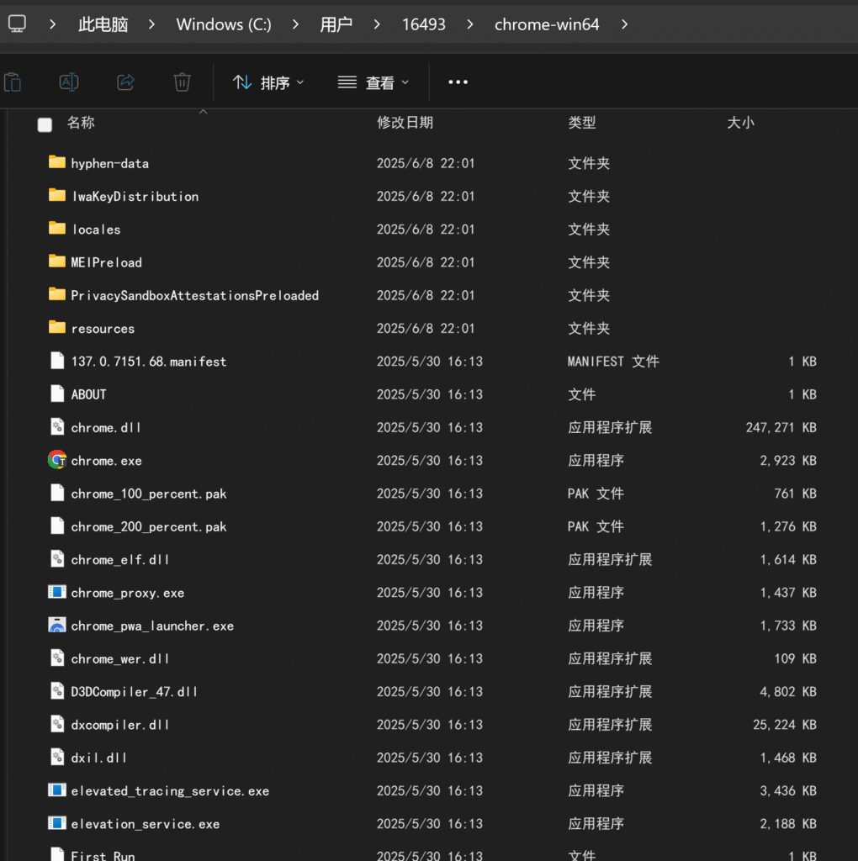Click the dxil.dll file icon

[57, 757]
